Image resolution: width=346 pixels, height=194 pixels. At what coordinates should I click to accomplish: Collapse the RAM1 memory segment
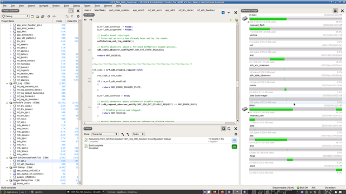point(248,113)
